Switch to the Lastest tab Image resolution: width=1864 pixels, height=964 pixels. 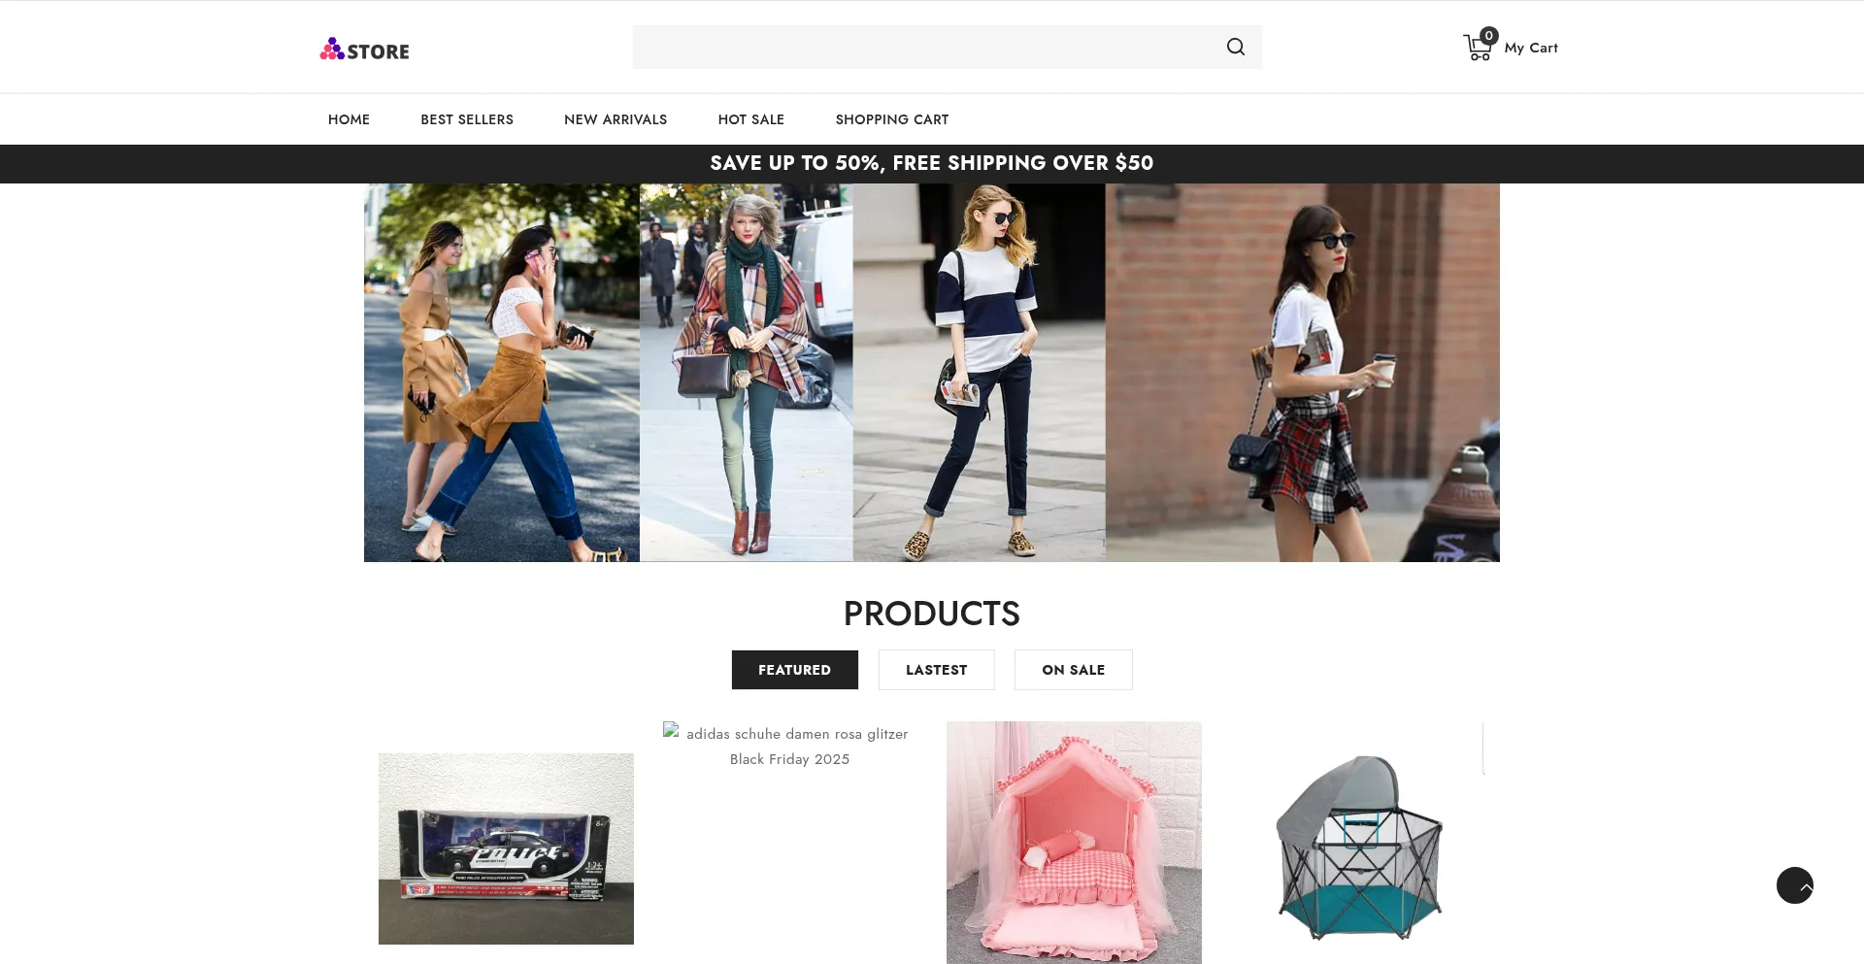tap(936, 670)
